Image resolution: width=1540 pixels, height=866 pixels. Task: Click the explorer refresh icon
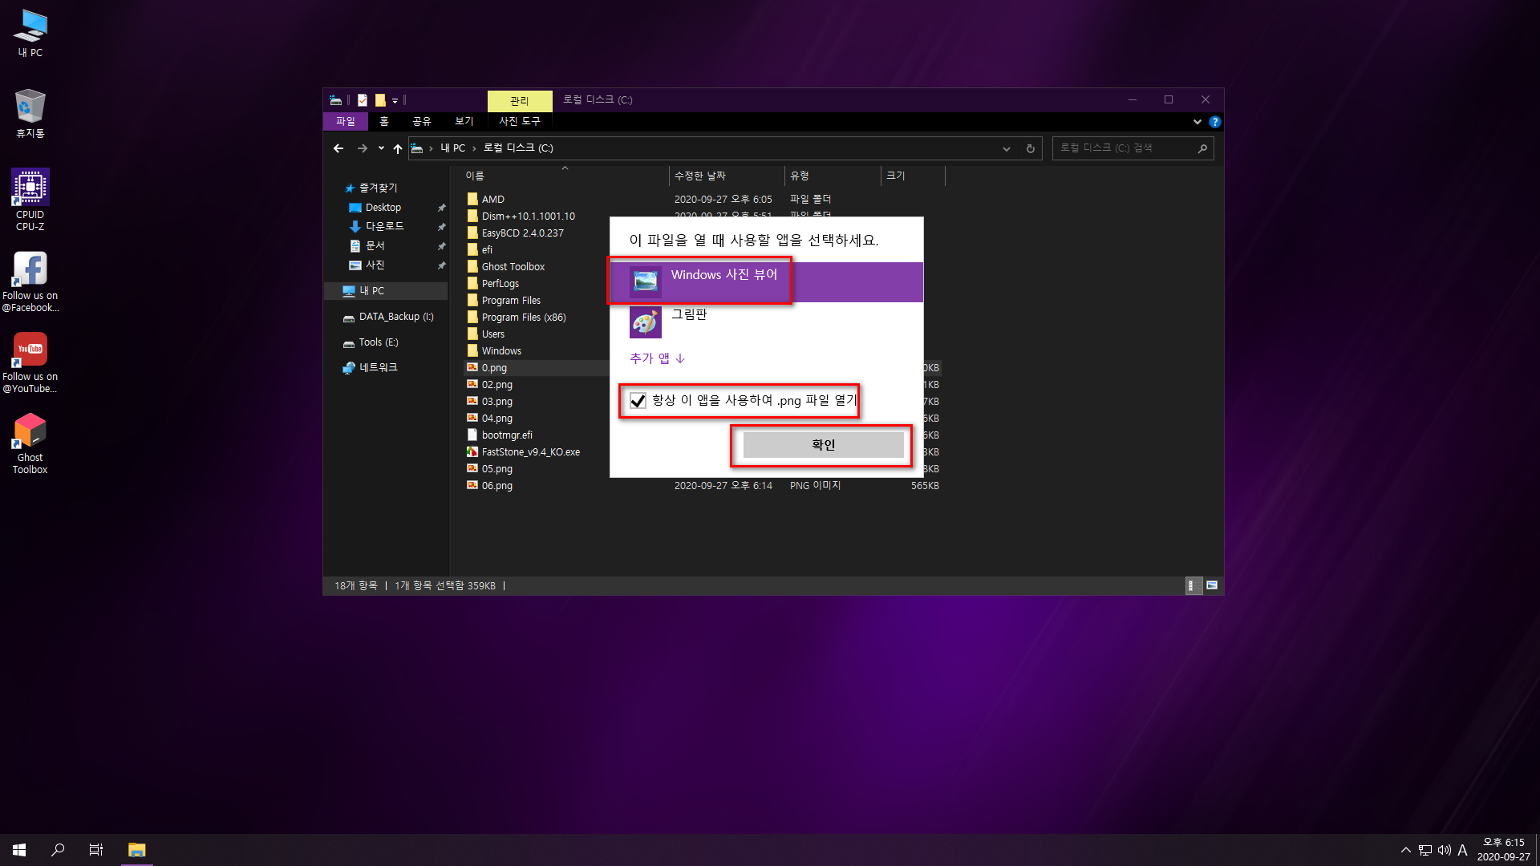pyautogui.click(x=1031, y=148)
